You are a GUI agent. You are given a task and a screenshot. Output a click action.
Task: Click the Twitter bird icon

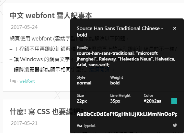175,125
